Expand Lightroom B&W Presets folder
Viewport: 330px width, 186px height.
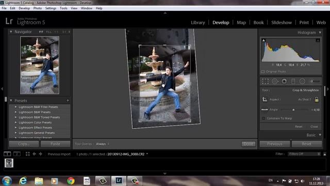[x=15, y=112]
